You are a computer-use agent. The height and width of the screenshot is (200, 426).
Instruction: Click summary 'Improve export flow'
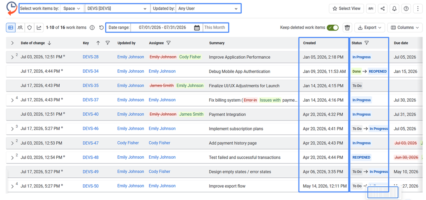coord(227,186)
